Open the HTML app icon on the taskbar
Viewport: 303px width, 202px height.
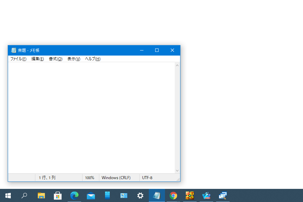tap(190, 196)
